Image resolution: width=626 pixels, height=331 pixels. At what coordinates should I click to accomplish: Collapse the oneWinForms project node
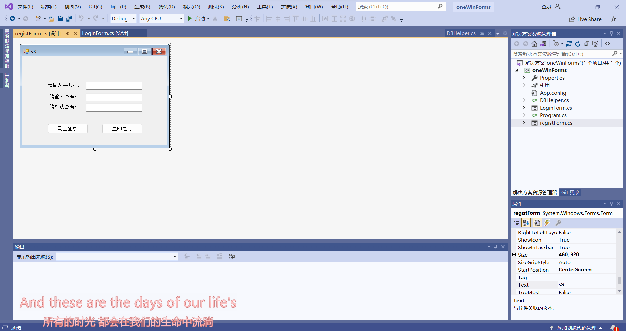516,70
